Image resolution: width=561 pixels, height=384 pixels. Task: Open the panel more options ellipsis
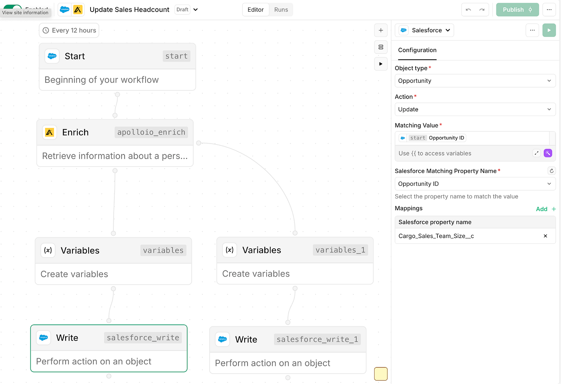[x=532, y=30]
